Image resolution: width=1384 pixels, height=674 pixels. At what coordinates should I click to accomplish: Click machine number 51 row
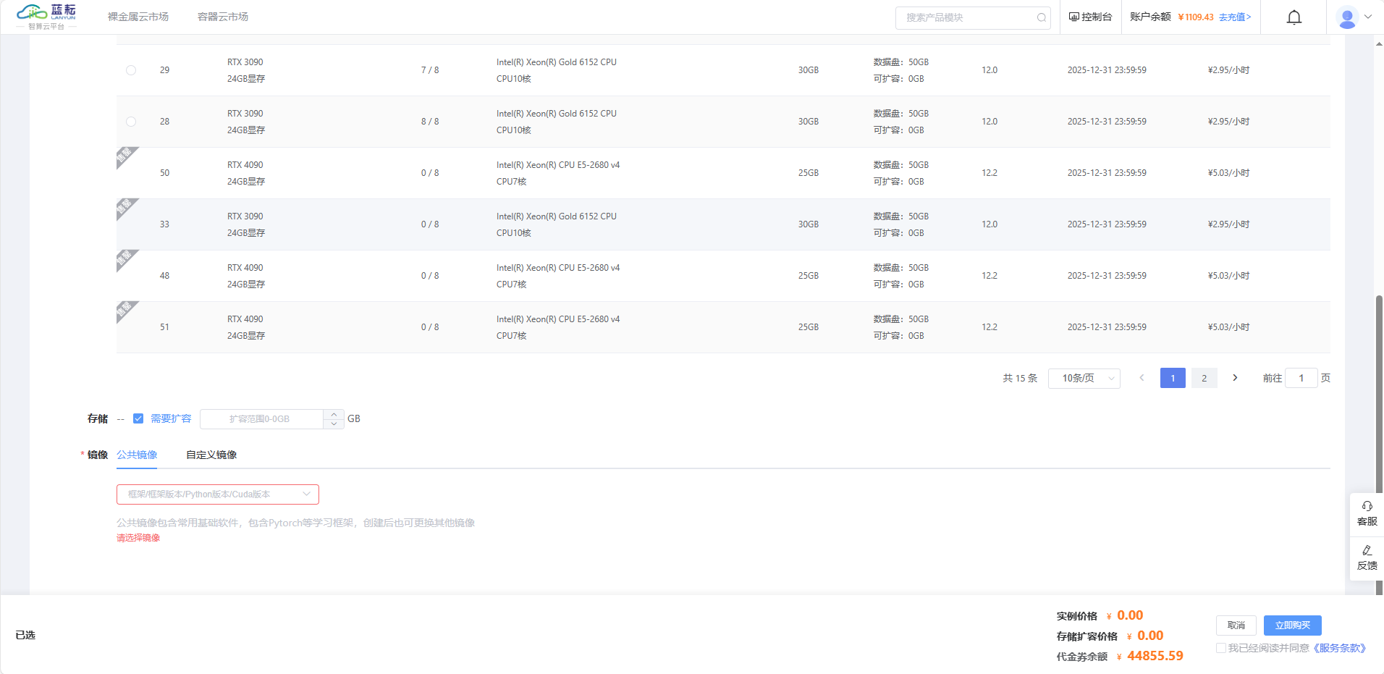[x=723, y=327]
